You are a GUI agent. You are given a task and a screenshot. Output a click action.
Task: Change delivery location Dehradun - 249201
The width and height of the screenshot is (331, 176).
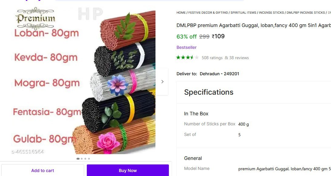(x=219, y=74)
